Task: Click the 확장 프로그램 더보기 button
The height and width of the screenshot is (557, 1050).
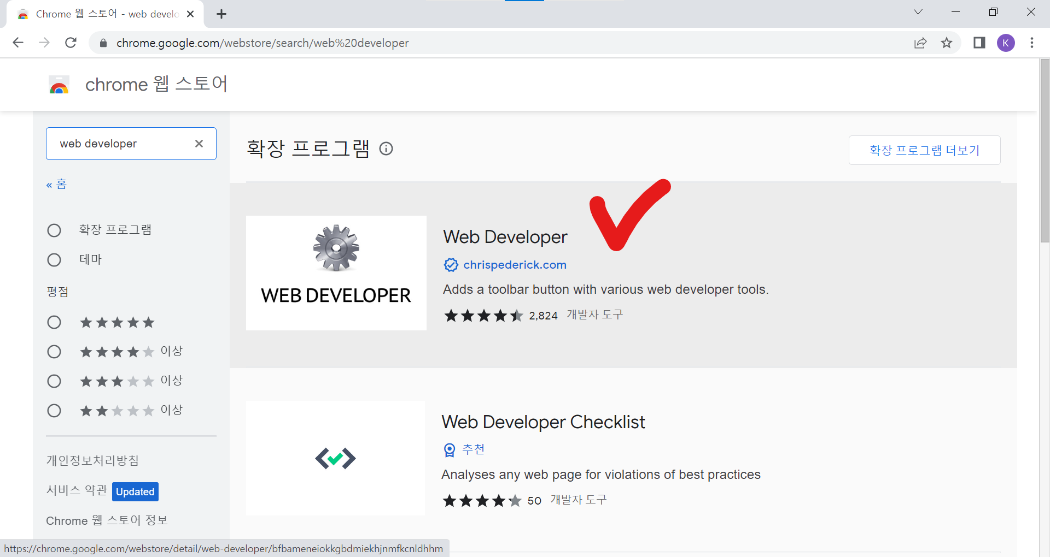Action: [924, 150]
